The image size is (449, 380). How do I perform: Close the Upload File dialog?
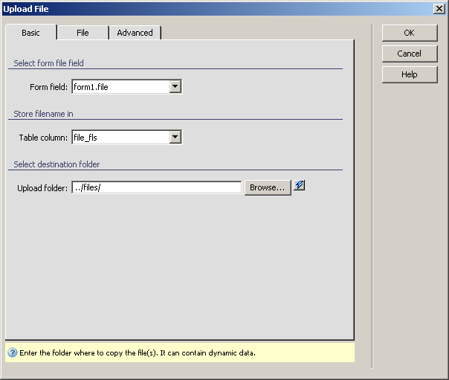(439, 8)
